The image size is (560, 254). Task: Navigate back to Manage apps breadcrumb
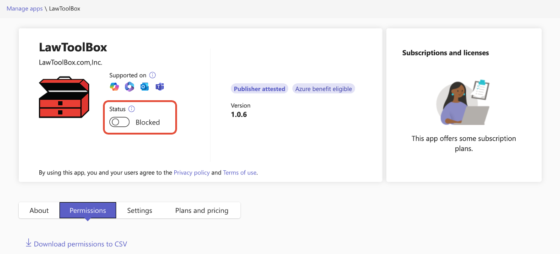click(25, 9)
